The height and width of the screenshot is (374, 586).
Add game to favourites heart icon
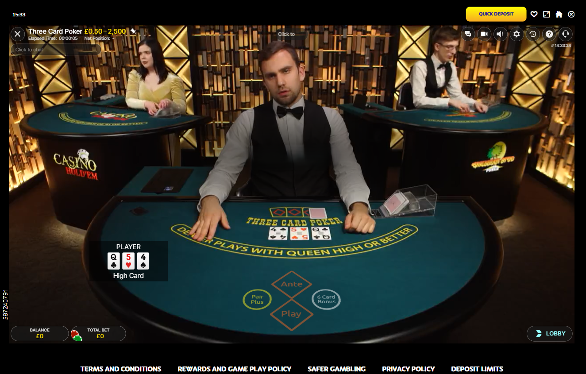[x=534, y=14]
